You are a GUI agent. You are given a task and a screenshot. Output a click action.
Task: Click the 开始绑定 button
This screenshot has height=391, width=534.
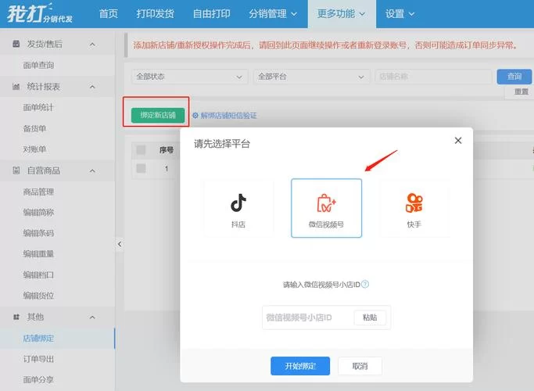click(x=300, y=366)
